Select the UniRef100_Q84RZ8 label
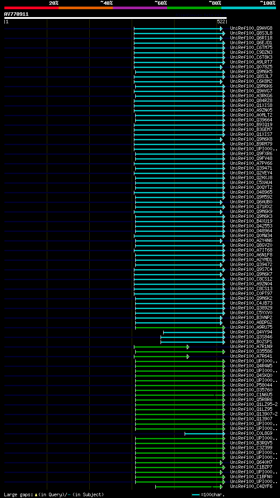The width and height of the screenshot is (280, 498). (x=251, y=101)
